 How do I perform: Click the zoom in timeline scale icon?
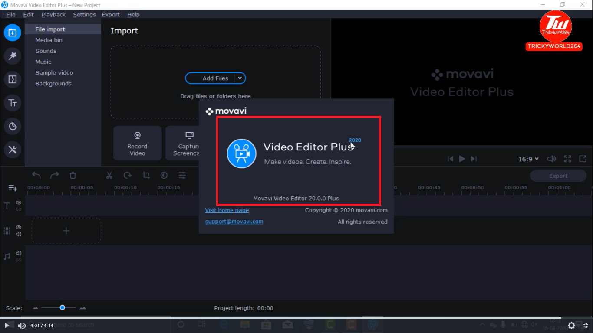coord(82,308)
